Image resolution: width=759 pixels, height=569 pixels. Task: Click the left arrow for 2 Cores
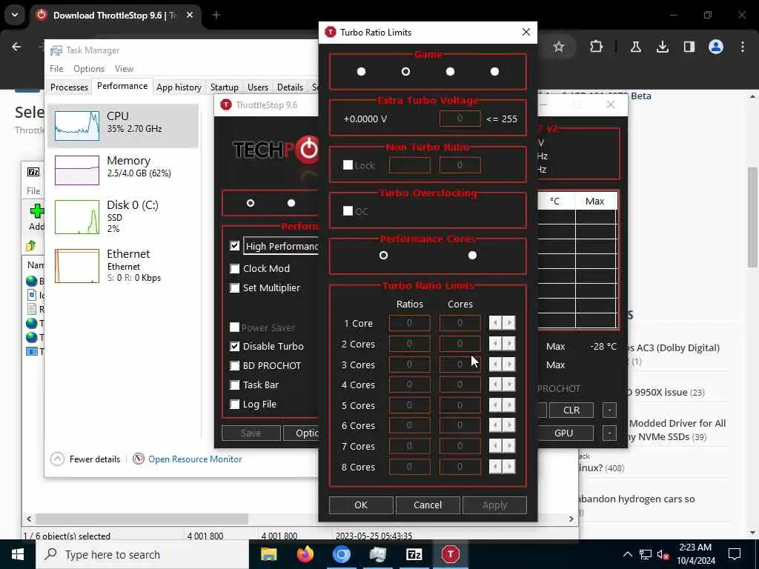(x=495, y=344)
